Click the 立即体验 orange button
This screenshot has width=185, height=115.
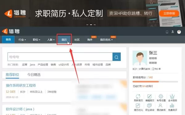(x=169, y=13)
